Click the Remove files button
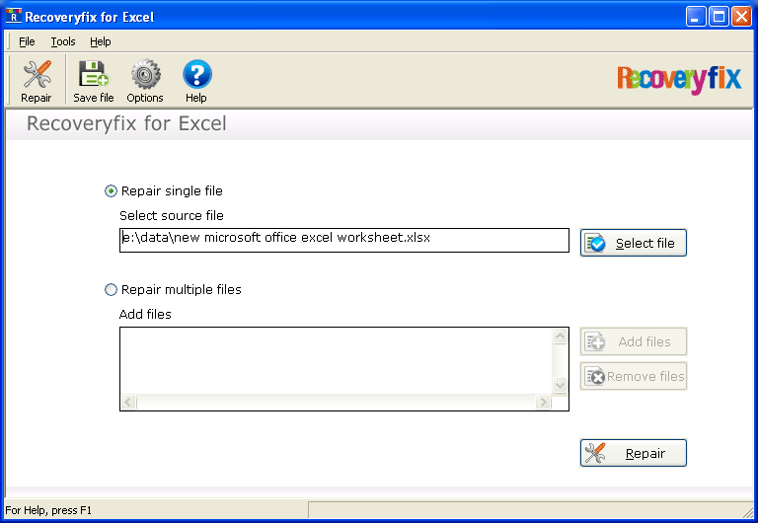Viewport: 758px width, 523px height. [x=634, y=376]
